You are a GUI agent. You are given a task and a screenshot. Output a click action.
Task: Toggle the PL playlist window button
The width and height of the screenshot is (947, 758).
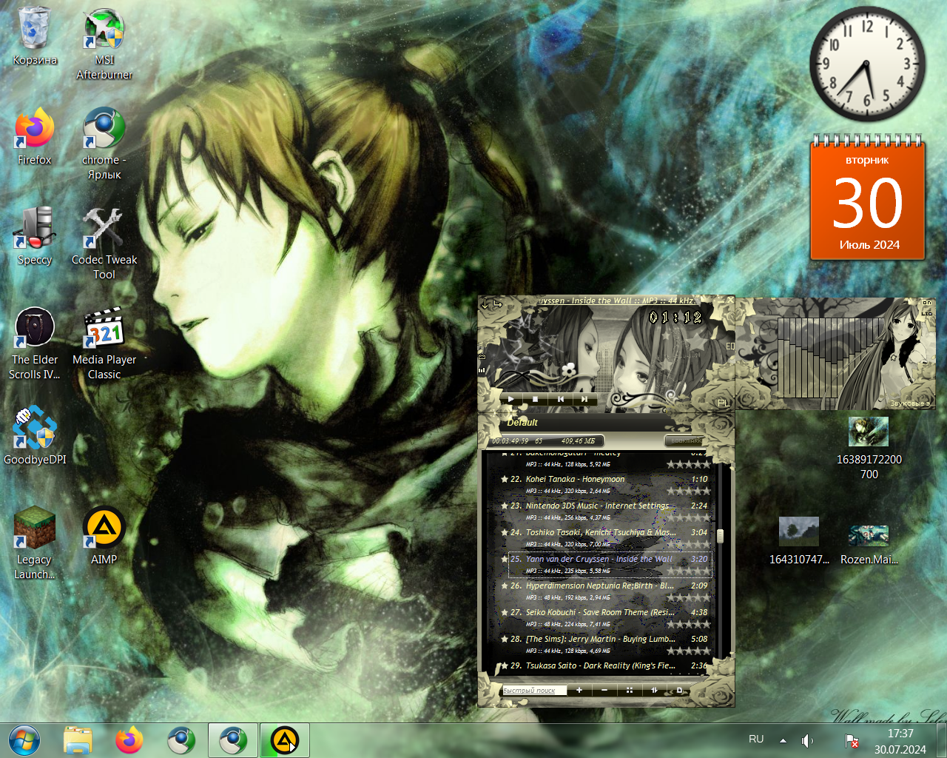point(723,402)
